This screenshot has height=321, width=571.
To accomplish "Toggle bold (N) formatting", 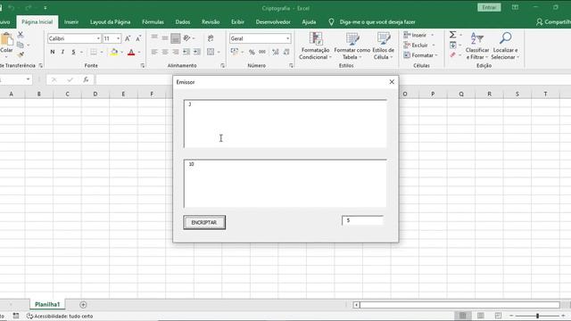I will click(53, 52).
